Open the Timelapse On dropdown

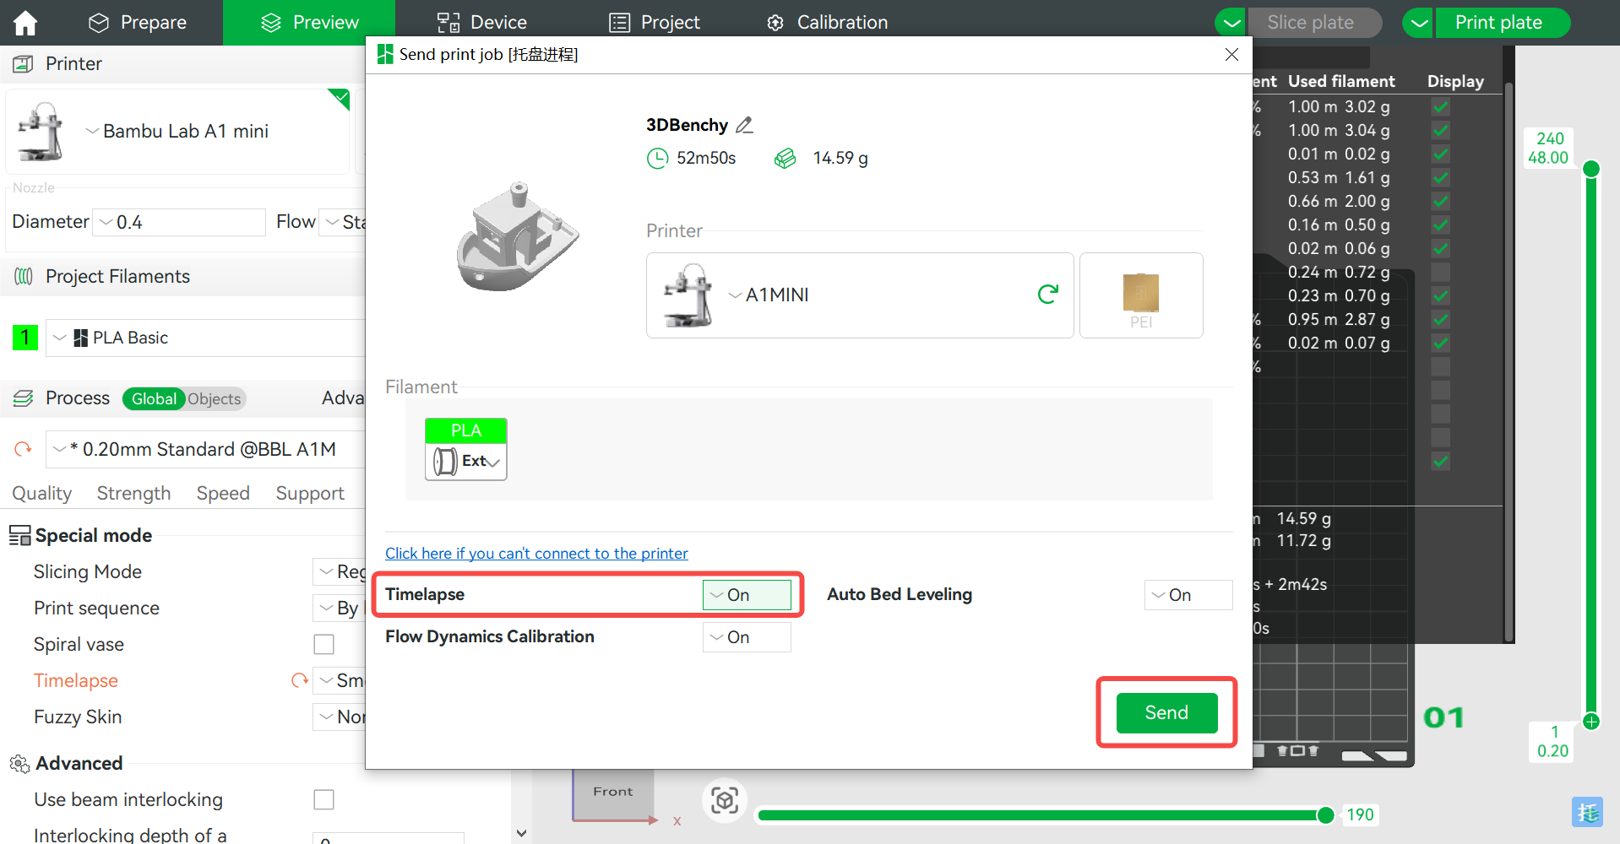(747, 595)
